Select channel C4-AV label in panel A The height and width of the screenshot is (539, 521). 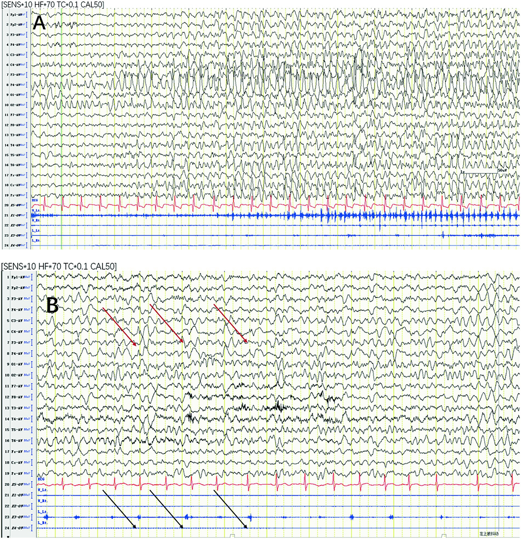pos(15,65)
